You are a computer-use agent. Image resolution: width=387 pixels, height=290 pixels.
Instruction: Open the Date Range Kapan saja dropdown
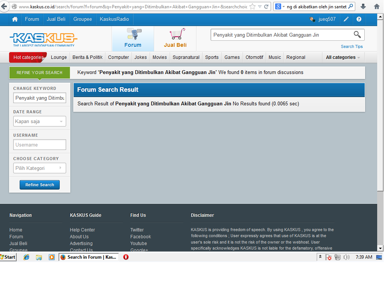pos(39,121)
